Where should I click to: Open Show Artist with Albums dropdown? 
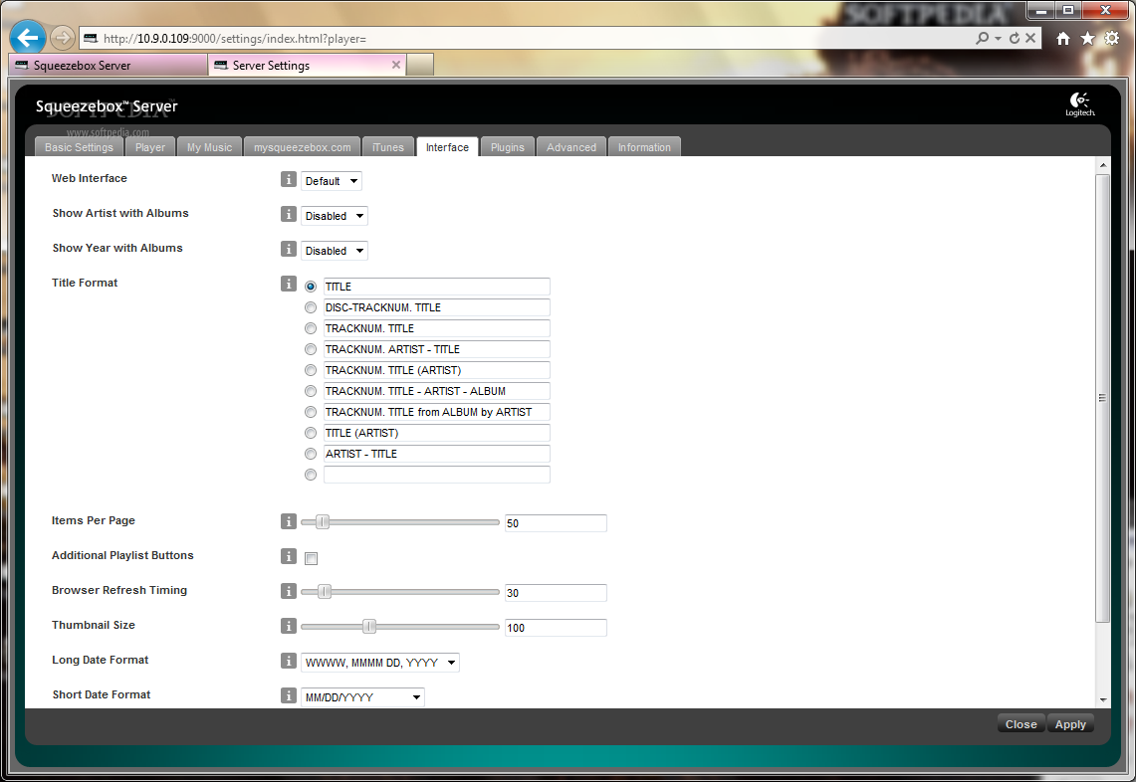point(334,216)
